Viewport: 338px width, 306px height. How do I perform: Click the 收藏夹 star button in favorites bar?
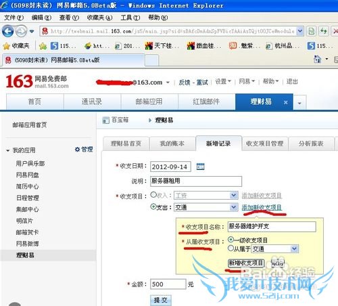[16, 46]
